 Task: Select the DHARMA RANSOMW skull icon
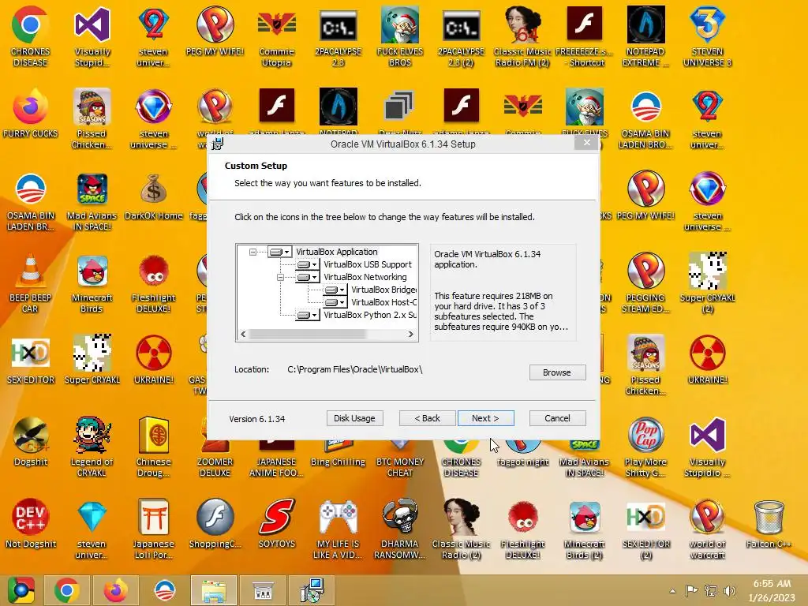click(x=400, y=529)
